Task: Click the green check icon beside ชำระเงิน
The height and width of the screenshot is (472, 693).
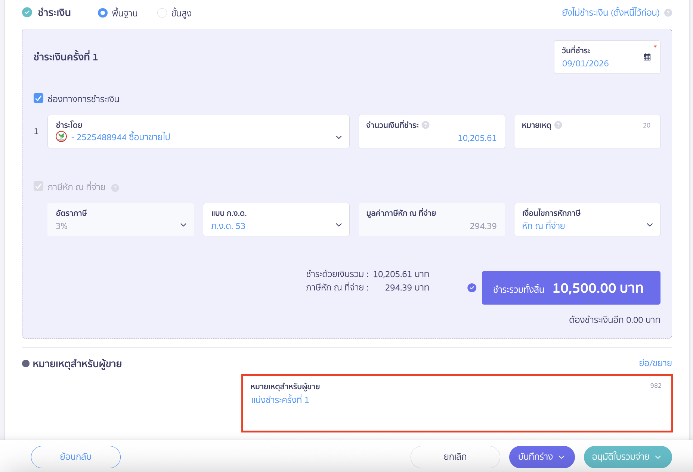Action: [x=27, y=13]
